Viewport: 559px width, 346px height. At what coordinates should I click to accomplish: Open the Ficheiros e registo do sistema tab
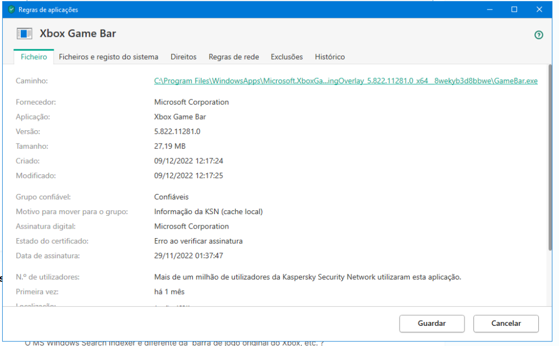click(108, 56)
